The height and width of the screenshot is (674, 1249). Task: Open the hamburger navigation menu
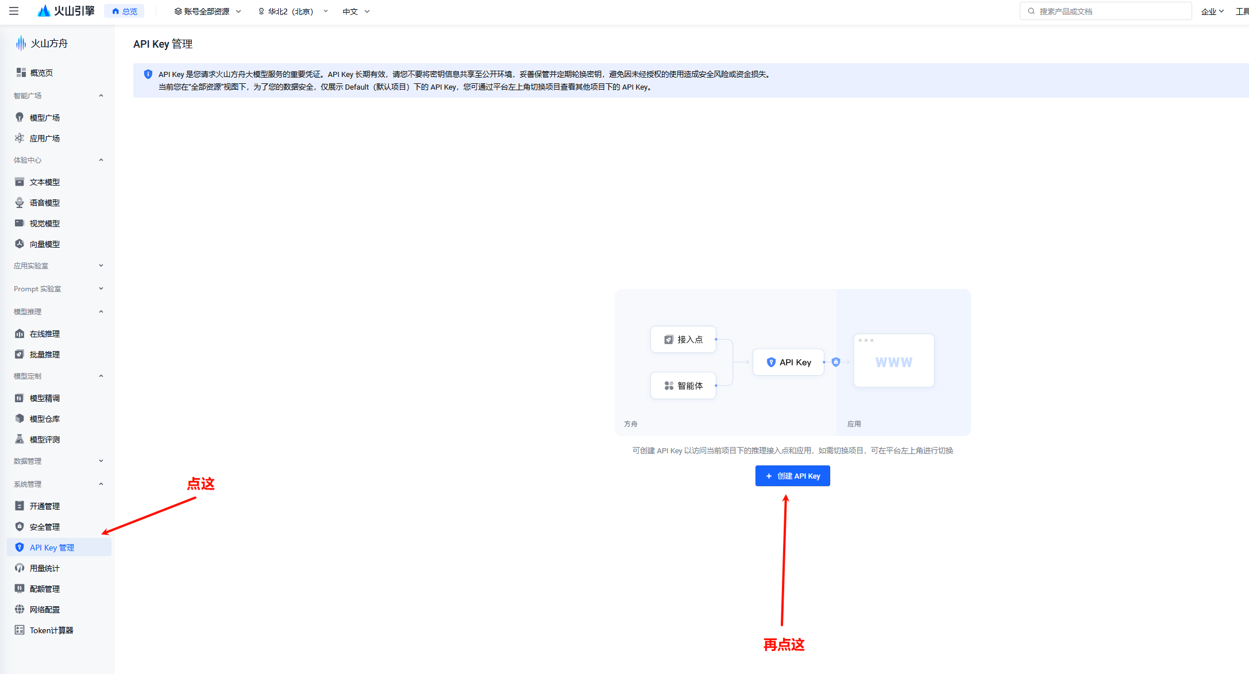pos(14,11)
